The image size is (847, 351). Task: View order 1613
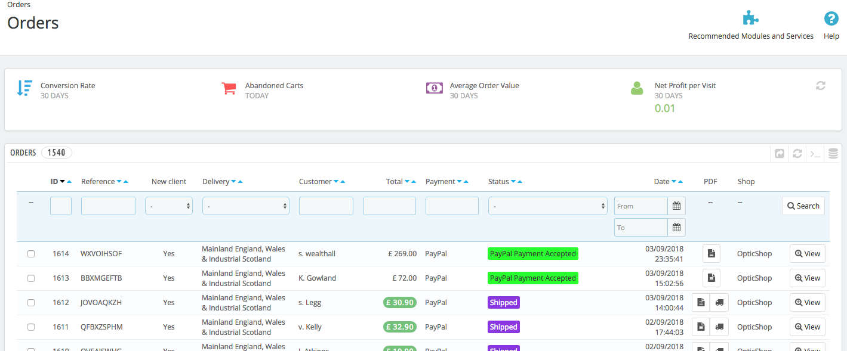[808, 278]
